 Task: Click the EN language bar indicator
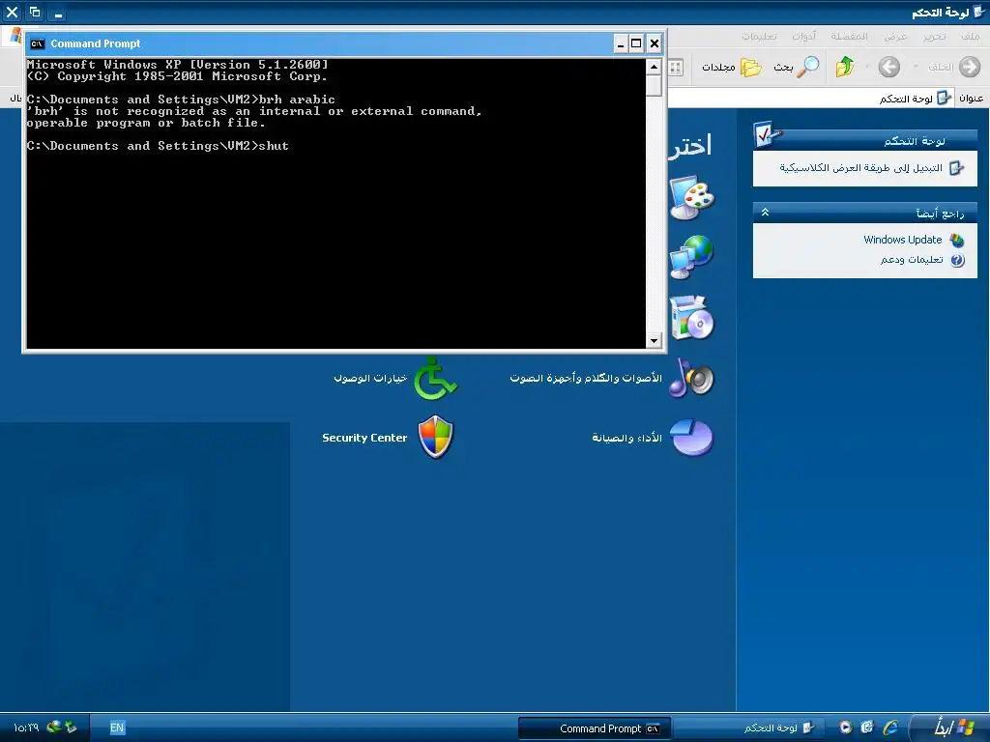(x=117, y=728)
